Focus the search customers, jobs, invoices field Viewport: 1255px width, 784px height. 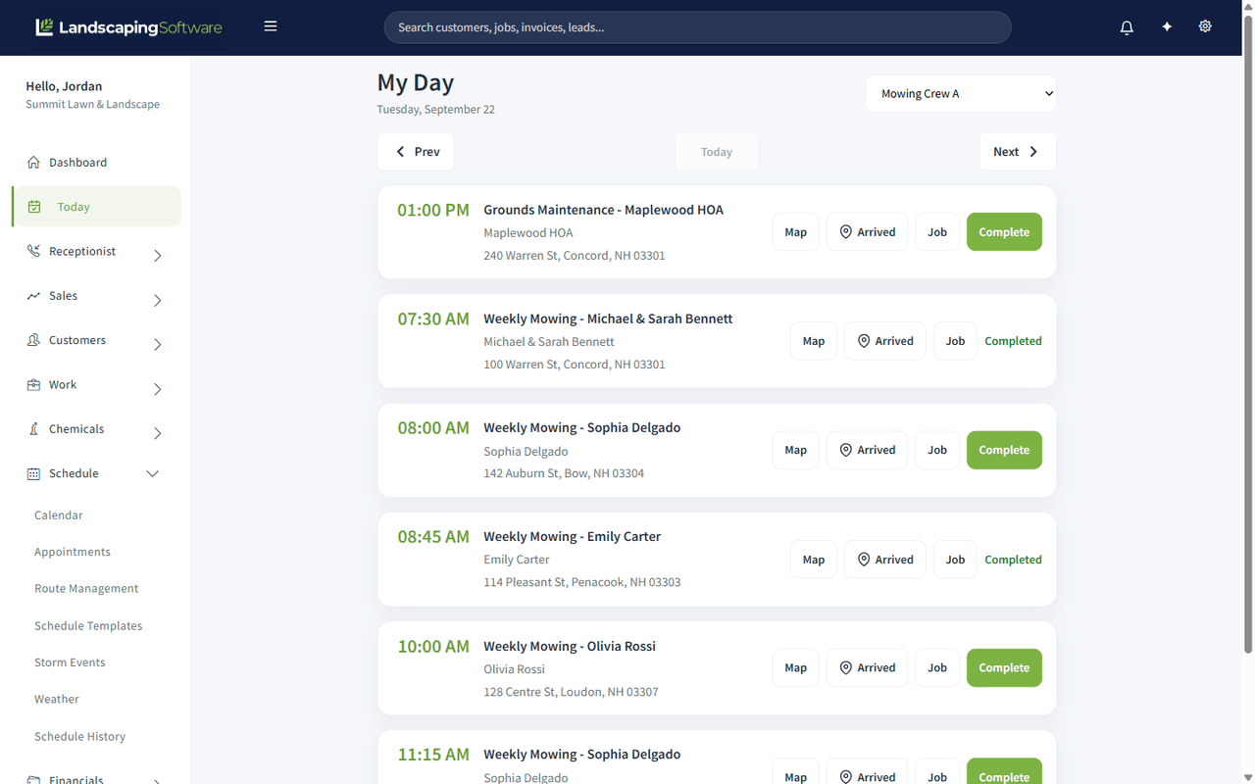click(697, 27)
